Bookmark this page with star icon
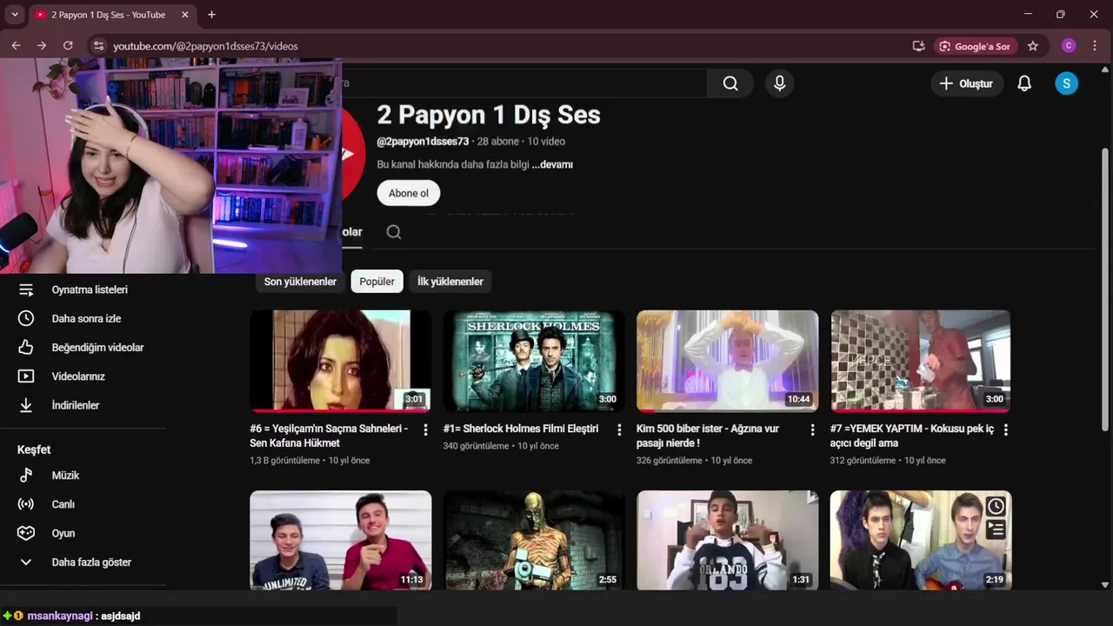The image size is (1113, 626). pyautogui.click(x=1033, y=46)
